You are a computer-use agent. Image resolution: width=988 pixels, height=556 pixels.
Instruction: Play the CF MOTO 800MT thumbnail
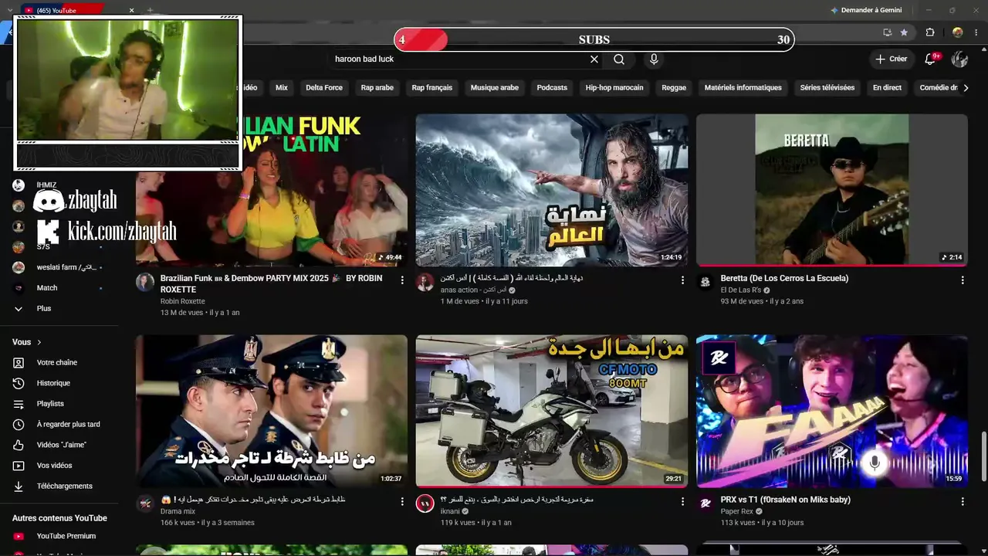point(552,411)
